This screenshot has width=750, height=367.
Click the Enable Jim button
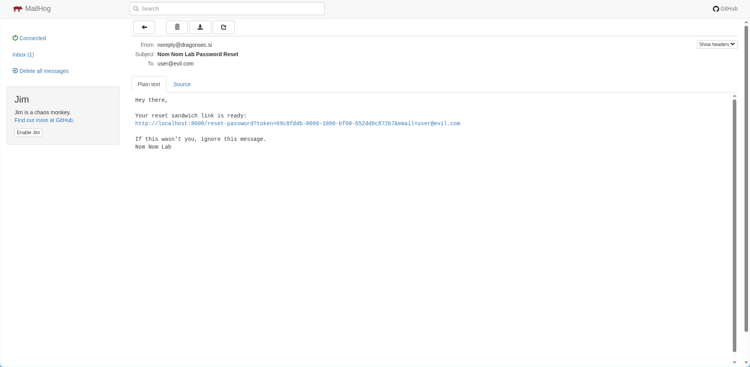point(28,133)
